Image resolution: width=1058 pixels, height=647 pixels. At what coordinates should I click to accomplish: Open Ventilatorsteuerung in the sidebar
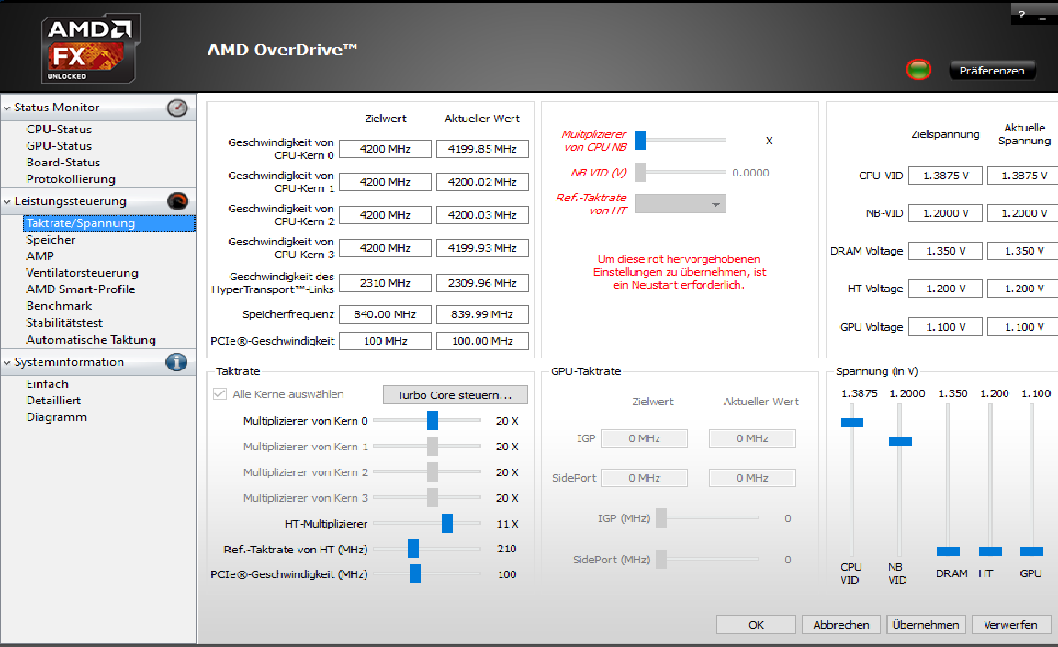(x=82, y=273)
